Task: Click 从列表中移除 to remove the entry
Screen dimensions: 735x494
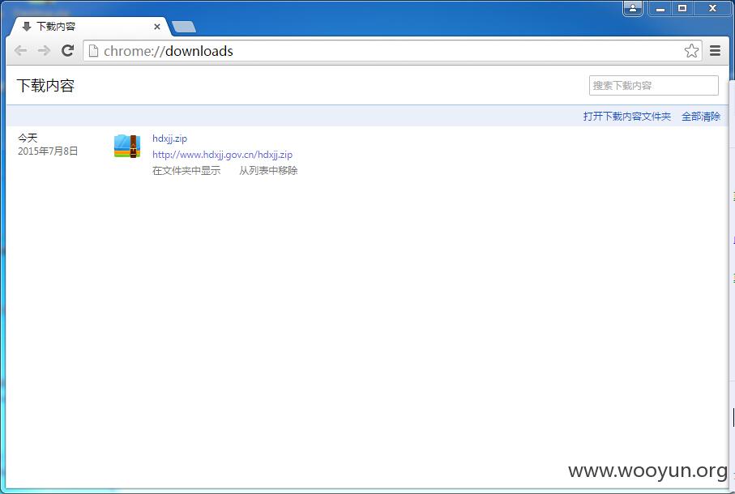Action: (x=268, y=170)
